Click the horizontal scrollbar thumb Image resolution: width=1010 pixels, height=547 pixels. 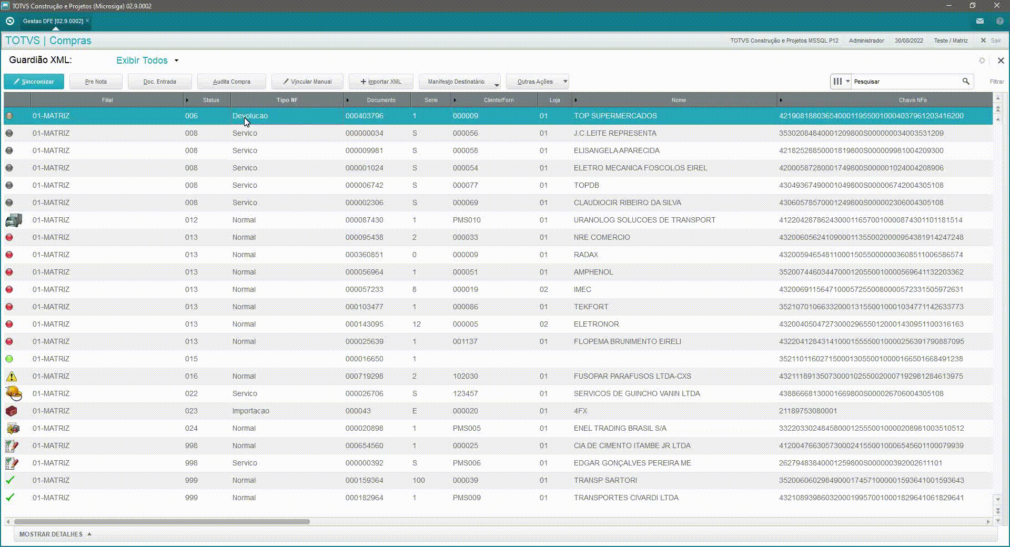coord(162,522)
